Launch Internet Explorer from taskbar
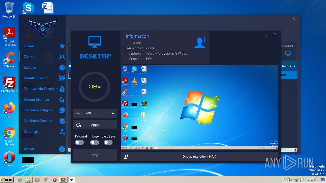The image size is (326, 183). click(x=20, y=180)
